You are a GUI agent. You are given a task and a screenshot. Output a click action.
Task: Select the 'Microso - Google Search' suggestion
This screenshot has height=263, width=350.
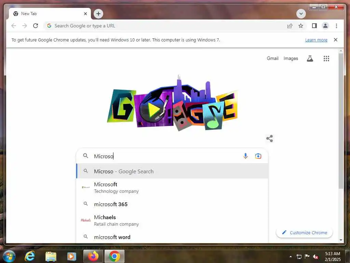(x=172, y=171)
